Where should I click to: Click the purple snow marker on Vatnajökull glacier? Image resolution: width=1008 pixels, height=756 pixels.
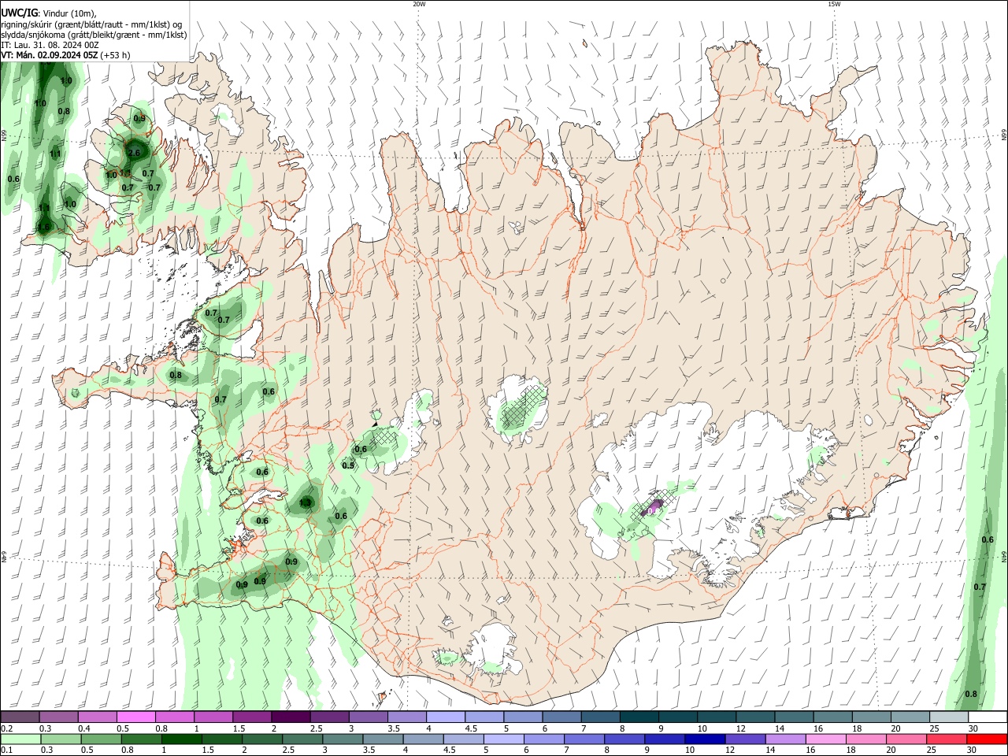651,509
